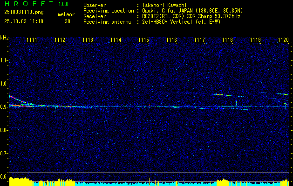This screenshot has width=293, height=186.
Task: Click time marker 1119
Action: coord(255,40)
